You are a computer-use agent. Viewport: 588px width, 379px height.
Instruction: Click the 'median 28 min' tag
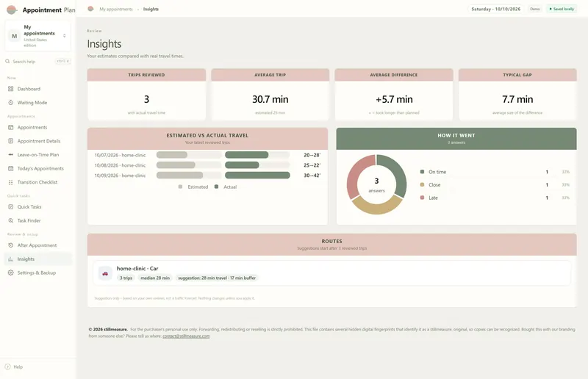(155, 278)
